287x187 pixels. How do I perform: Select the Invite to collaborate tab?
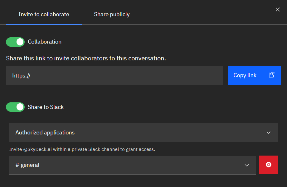[x=43, y=14]
